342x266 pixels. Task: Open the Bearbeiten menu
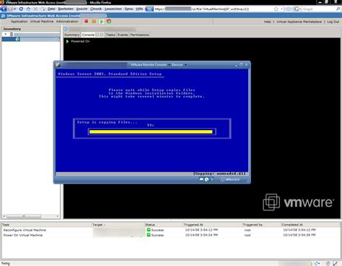66,9
